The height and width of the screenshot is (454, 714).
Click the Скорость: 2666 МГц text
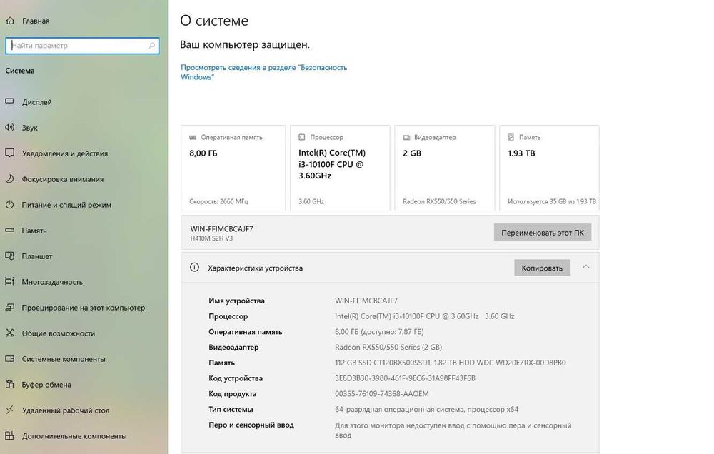pyautogui.click(x=218, y=201)
